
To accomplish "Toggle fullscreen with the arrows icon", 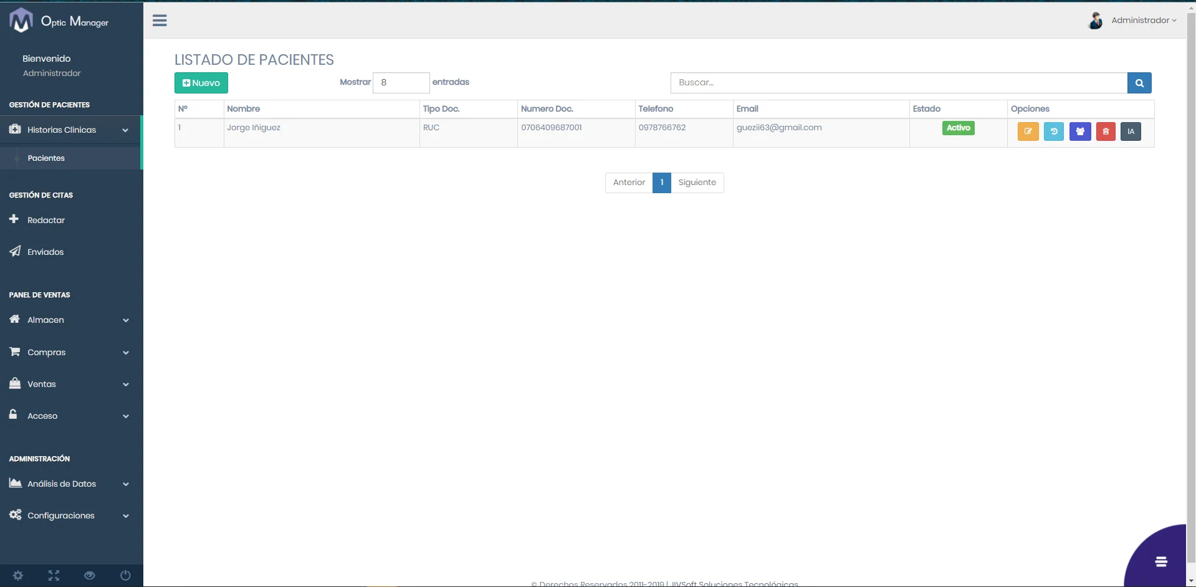I will pos(54,575).
